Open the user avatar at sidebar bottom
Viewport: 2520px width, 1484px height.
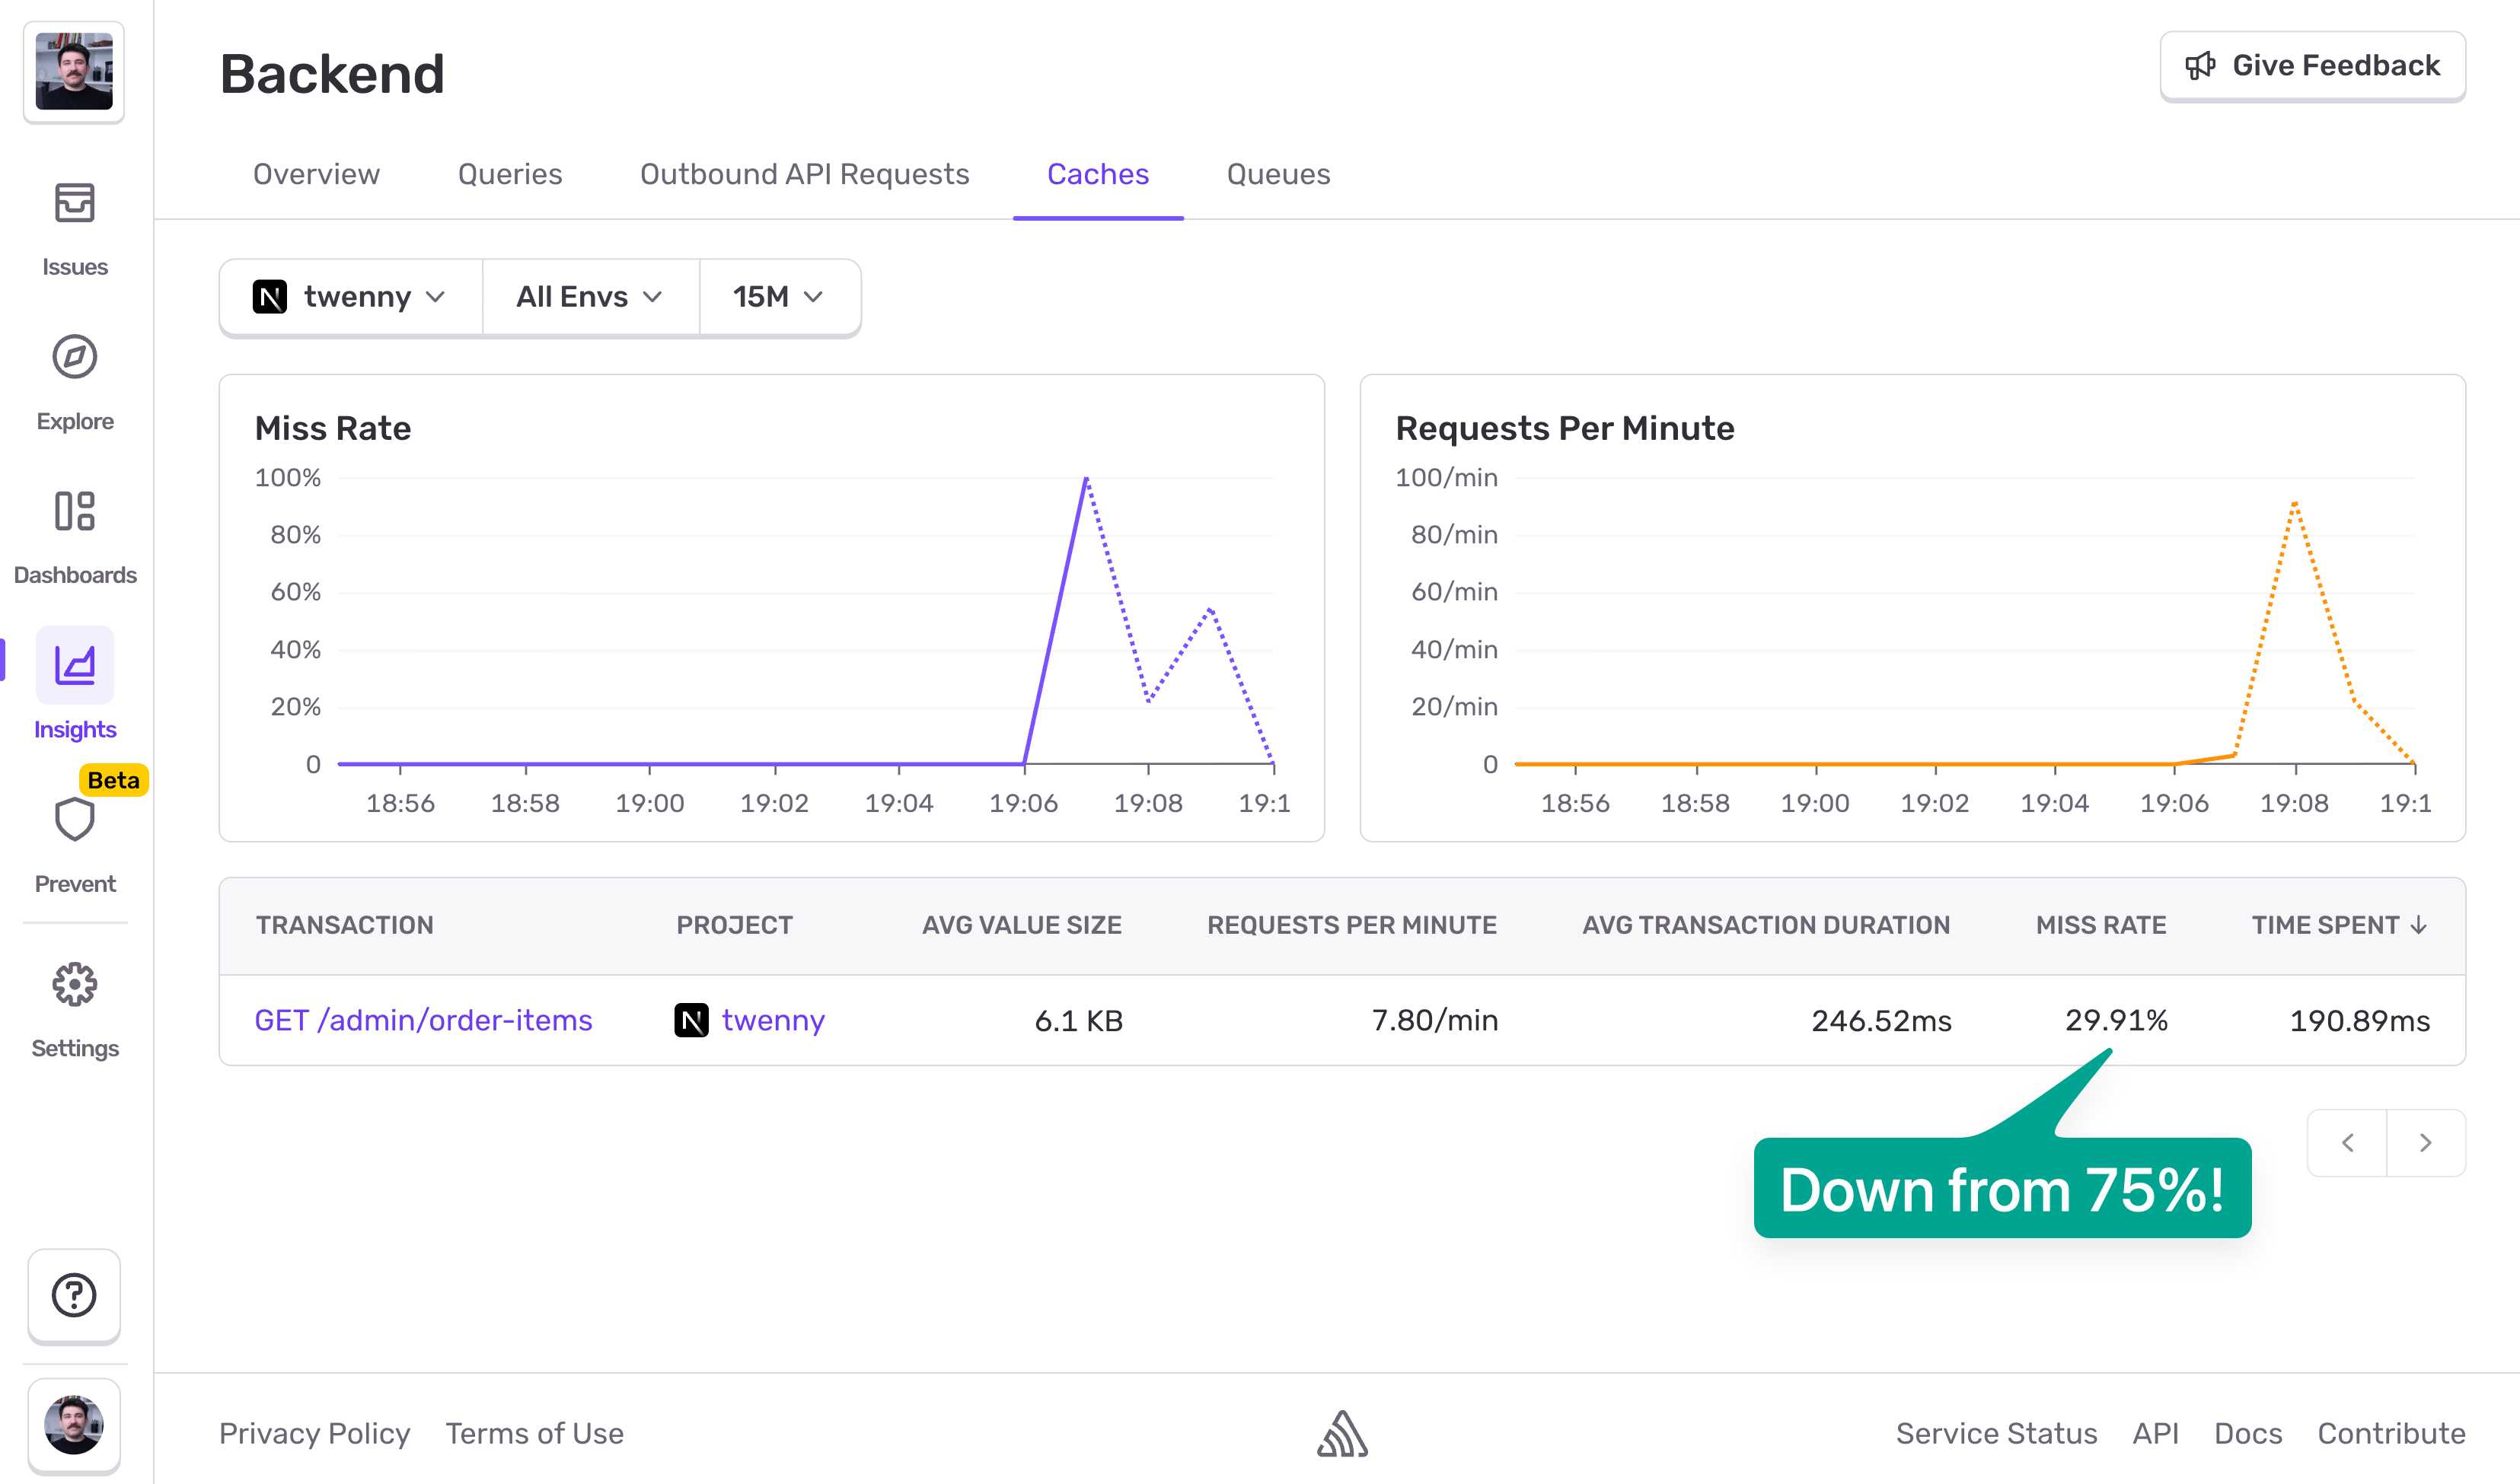click(x=74, y=1424)
